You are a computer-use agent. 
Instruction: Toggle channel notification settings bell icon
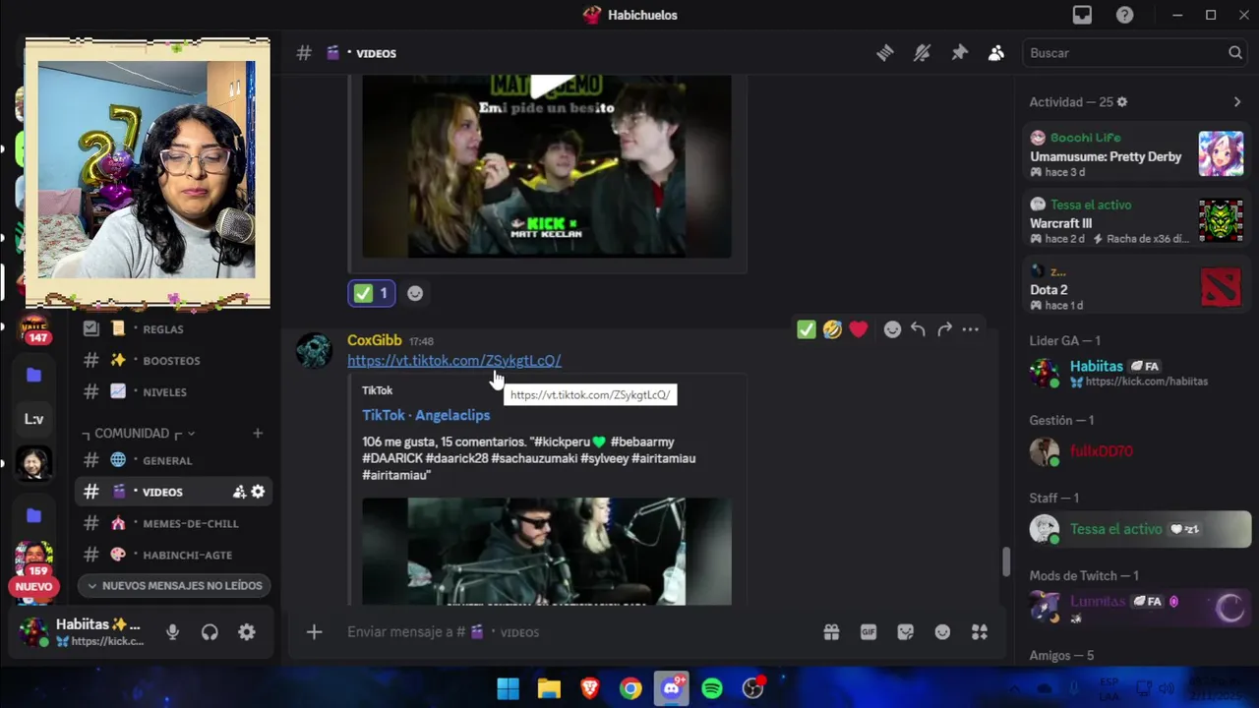coord(922,53)
